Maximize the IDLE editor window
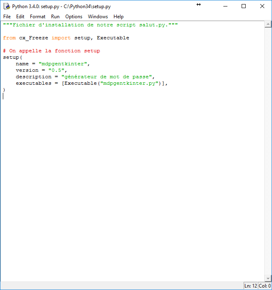This screenshot has width=272, height=290. point(244,6)
